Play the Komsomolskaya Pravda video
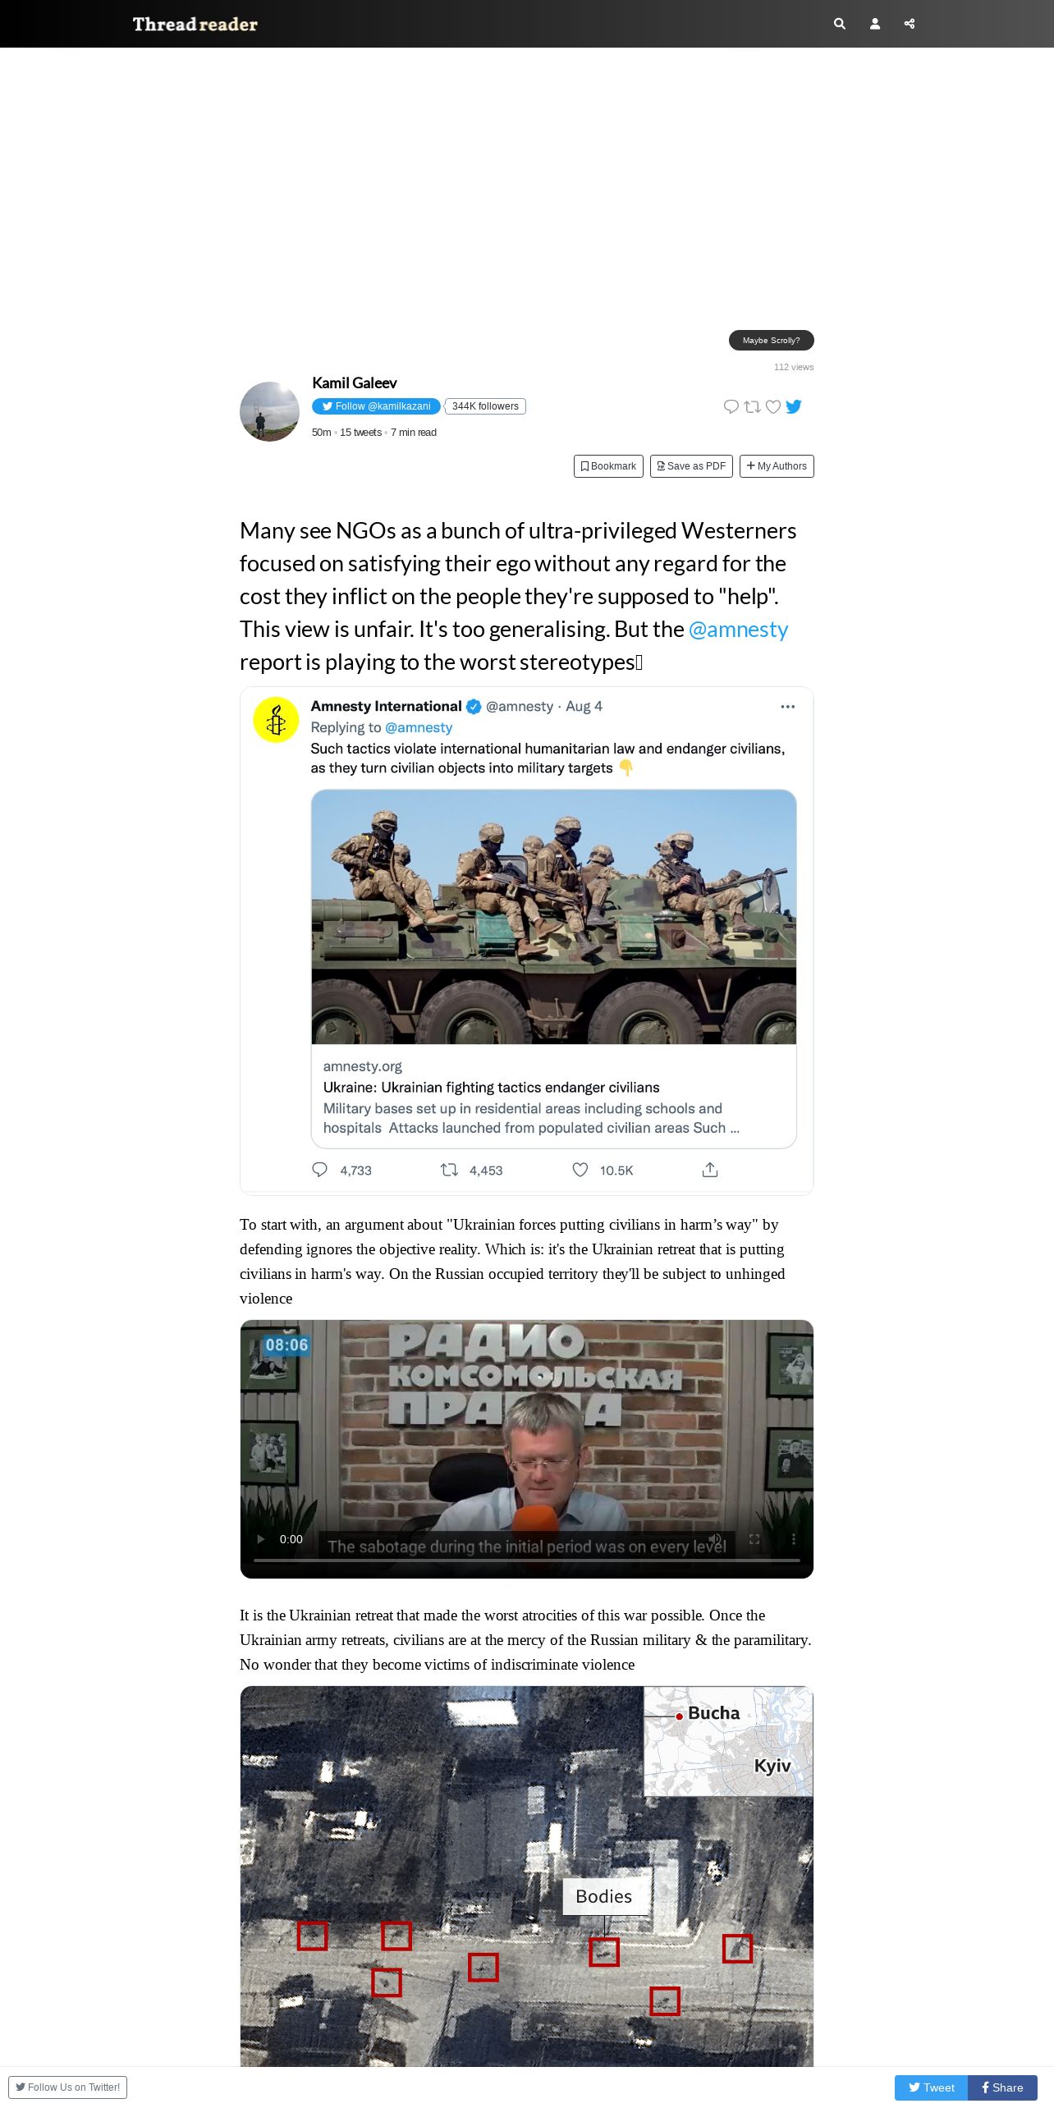1054x2108 pixels. [x=261, y=1539]
